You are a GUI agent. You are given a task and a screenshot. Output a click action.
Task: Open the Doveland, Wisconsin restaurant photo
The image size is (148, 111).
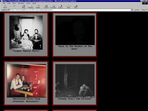(x=26, y=81)
